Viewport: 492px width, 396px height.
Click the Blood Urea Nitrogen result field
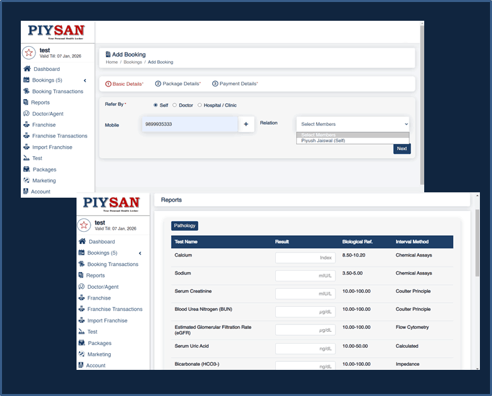pos(305,312)
